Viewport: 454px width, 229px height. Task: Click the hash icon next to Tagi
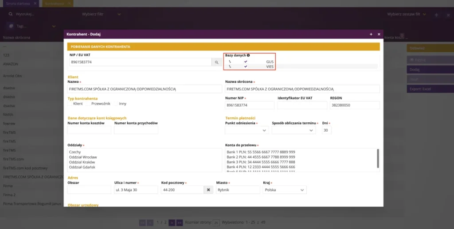(11, 26)
